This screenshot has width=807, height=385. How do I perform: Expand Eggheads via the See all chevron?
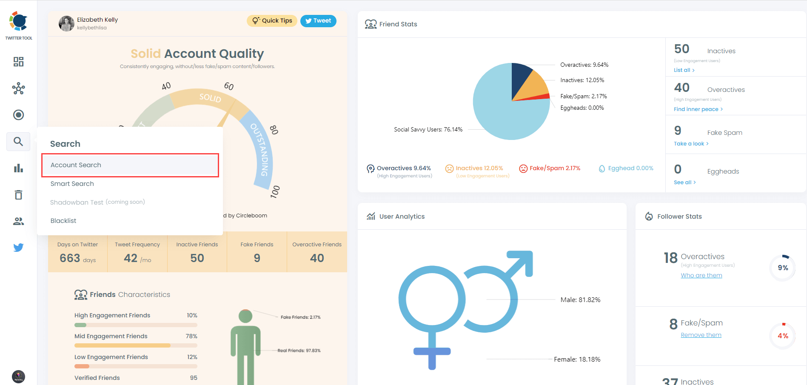click(683, 182)
